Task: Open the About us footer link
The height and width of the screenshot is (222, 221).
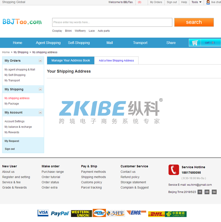Action: (x=8, y=172)
